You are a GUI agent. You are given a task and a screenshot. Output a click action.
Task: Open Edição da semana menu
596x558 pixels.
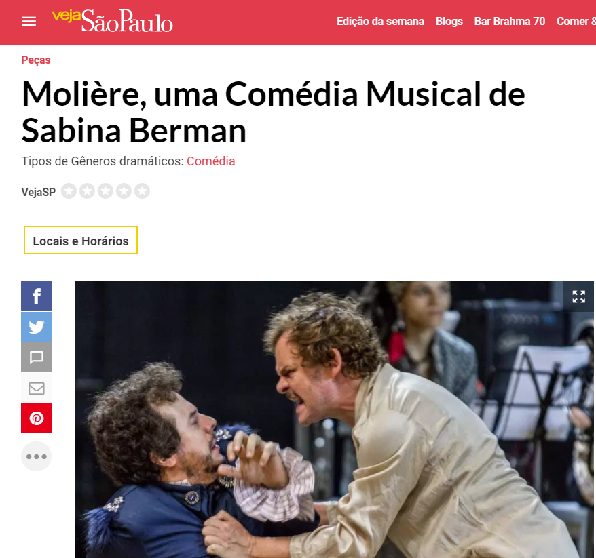pos(380,21)
